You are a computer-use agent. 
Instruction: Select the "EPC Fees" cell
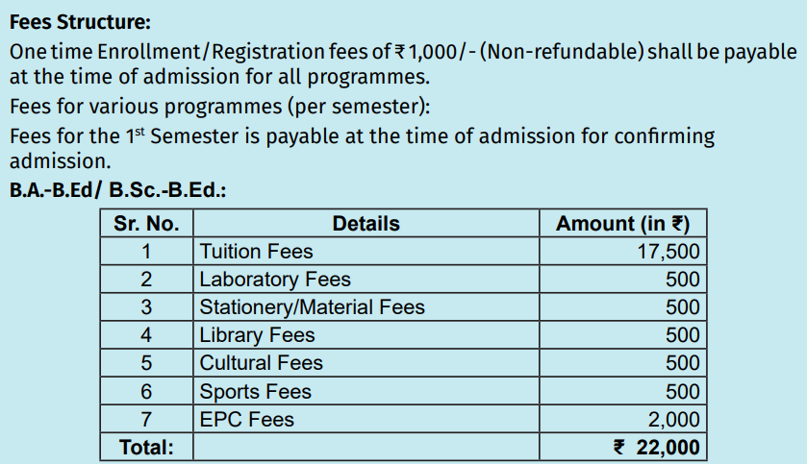[x=247, y=420]
